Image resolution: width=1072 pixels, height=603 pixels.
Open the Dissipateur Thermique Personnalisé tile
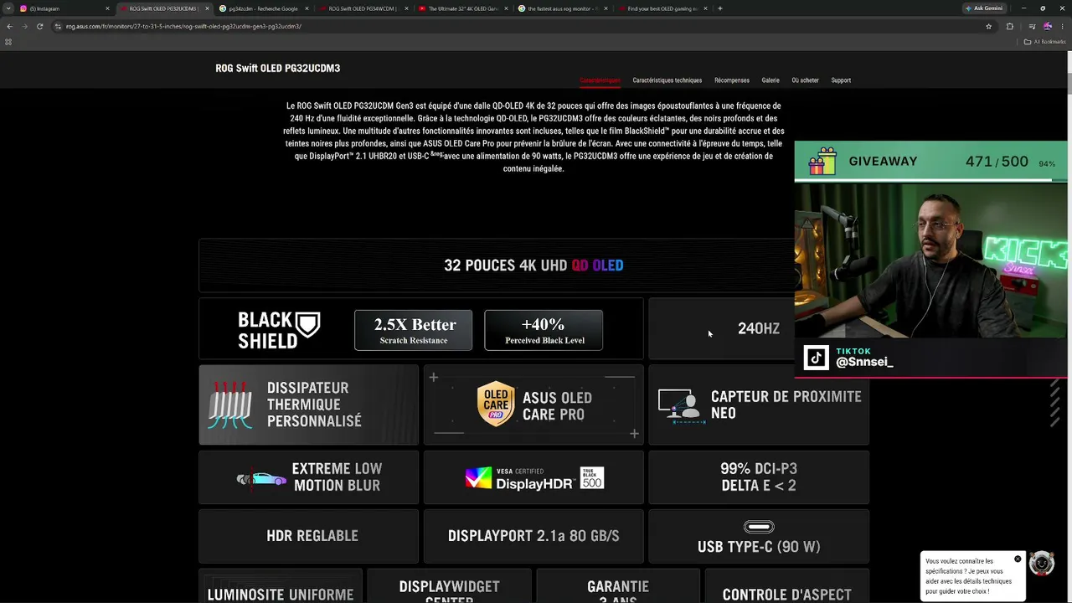pyautogui.click(x=308, y=405)
